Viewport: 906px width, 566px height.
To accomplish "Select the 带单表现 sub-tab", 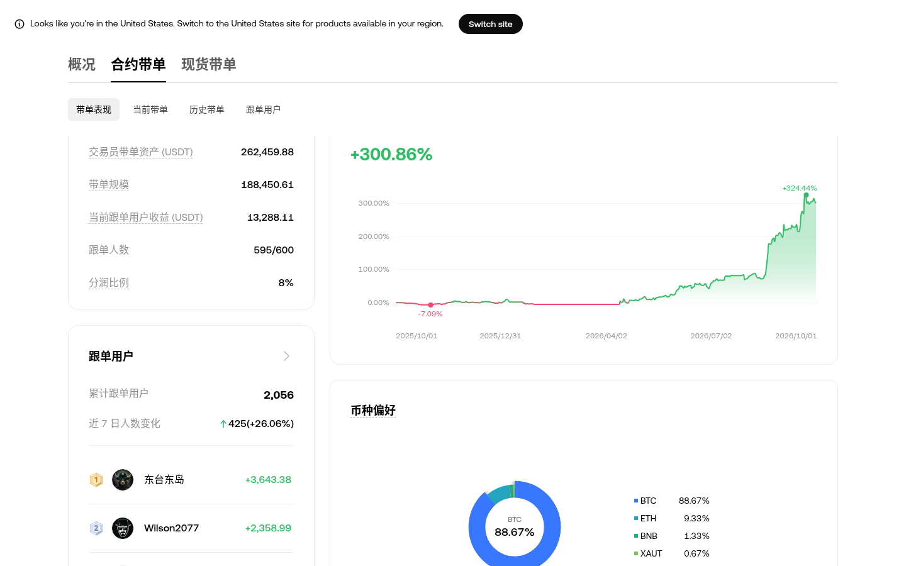I will [x=94, y=109].
